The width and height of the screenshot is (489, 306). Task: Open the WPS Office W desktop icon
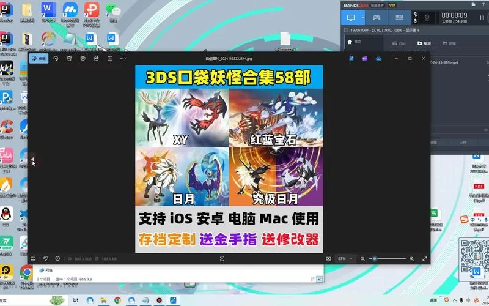[49, 12]
